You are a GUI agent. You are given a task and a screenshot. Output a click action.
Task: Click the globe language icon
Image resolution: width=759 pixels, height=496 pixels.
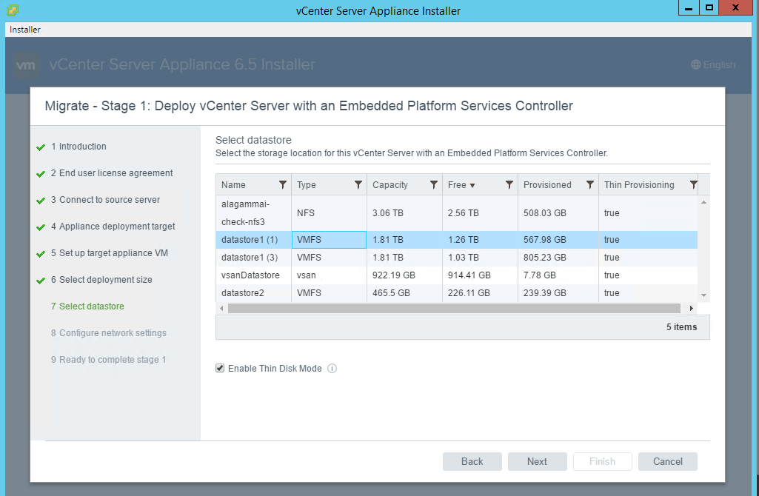(x=696, y=64)
